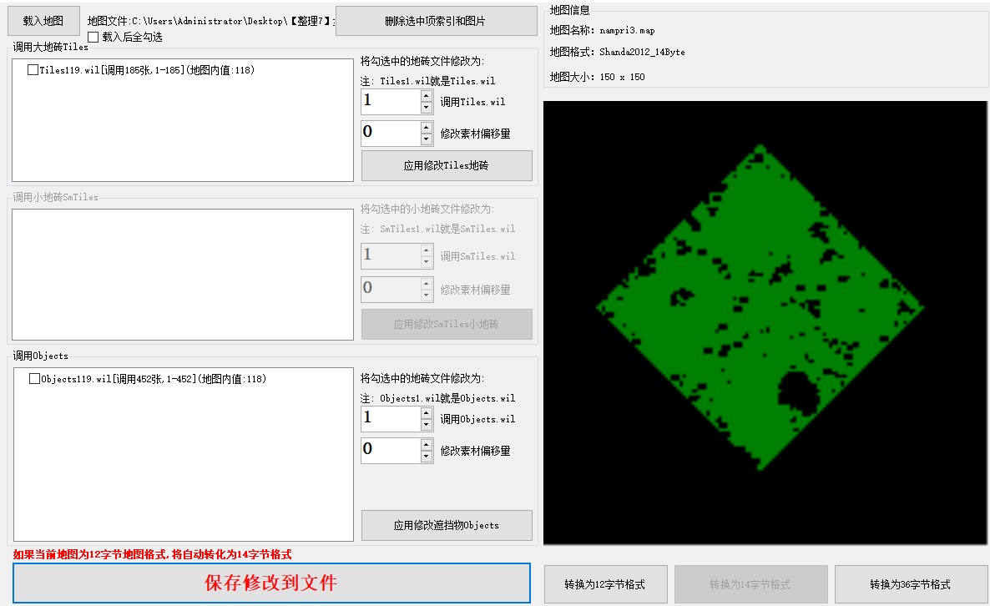Increase Tiles 修改素材偏移量 with up arrow
Viewport: 990px width, 606px height.
[x=427, y=128]
